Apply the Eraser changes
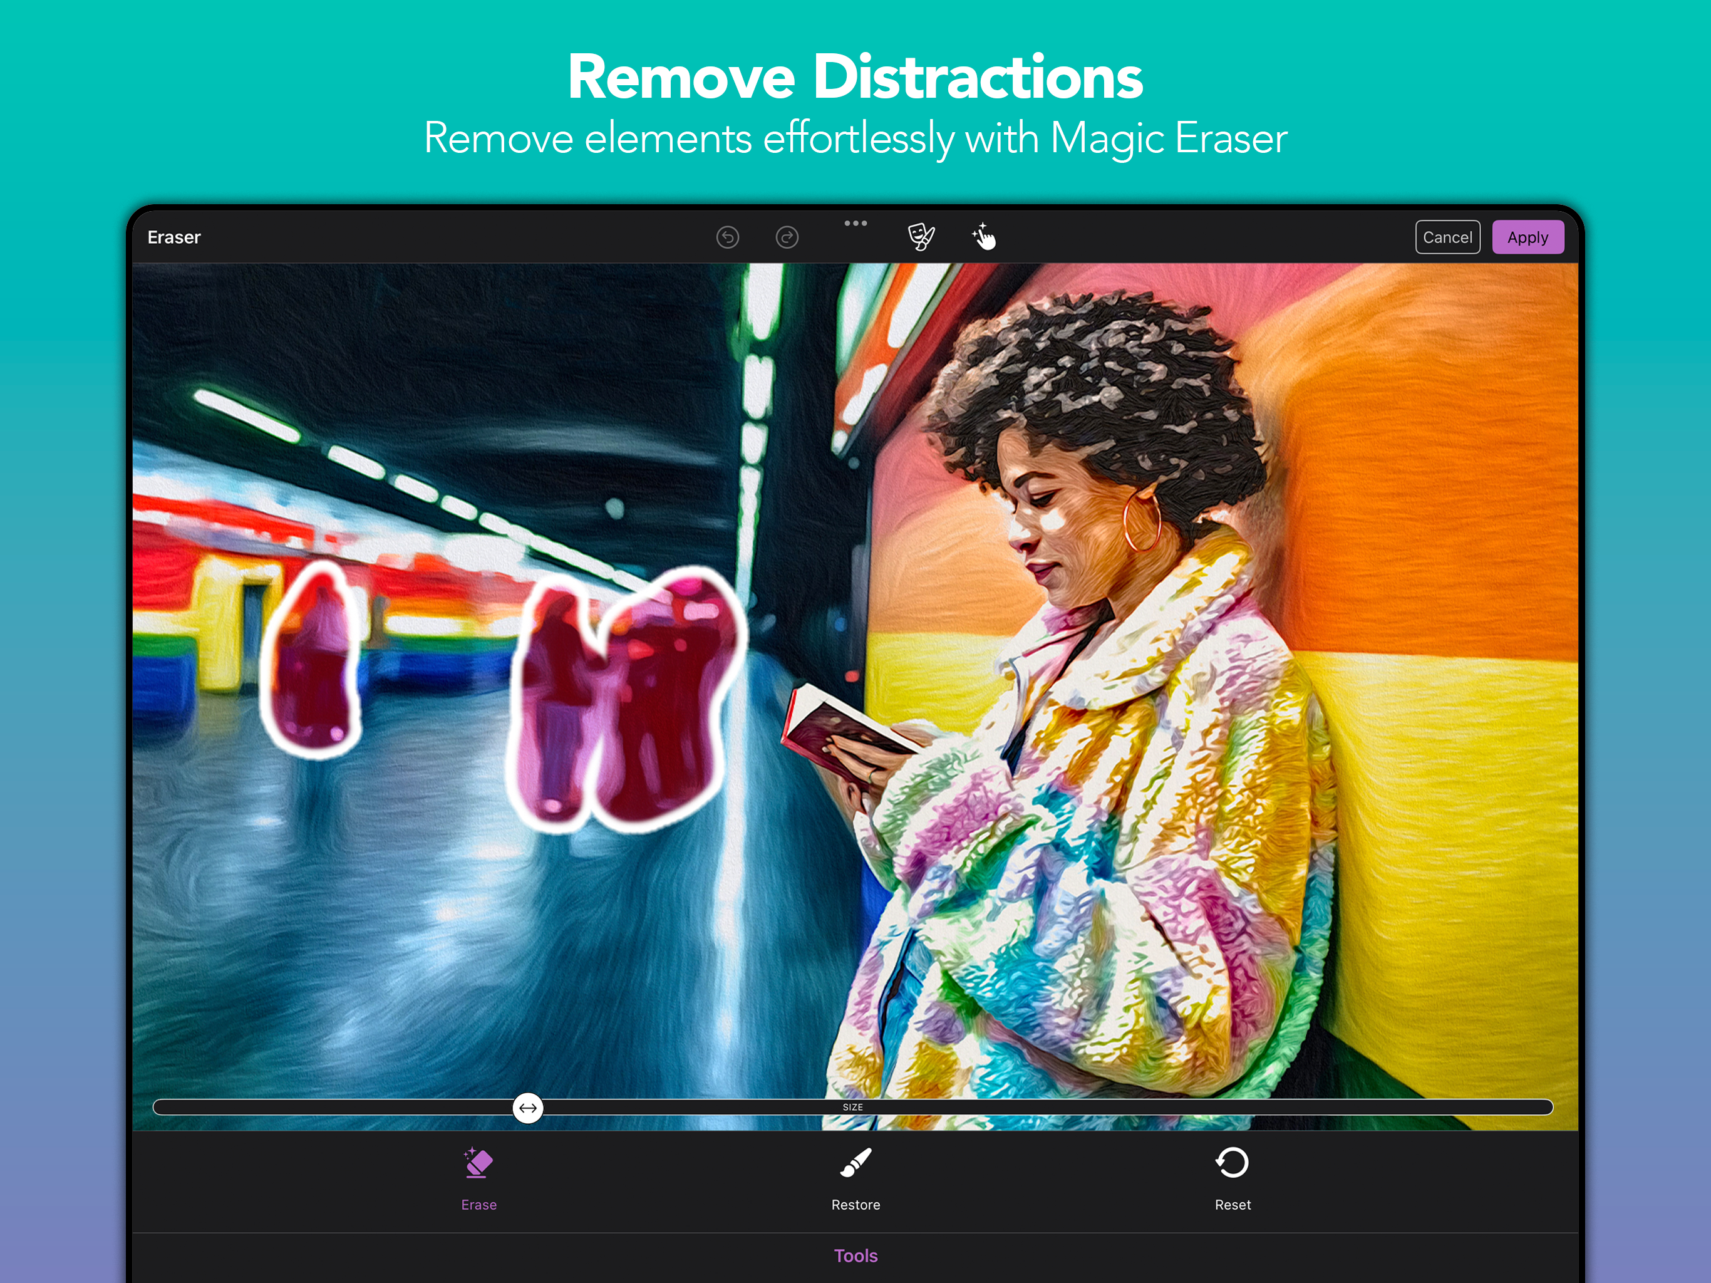Viewport: 1711px width, 1283px height. (x=1527, y=237)
